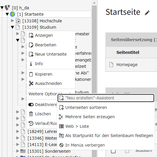Image resolution: width=157 pixels, height=157 pixels.
Task: Click the In Menüs verbergen ban icon
Action: (61, 145)
